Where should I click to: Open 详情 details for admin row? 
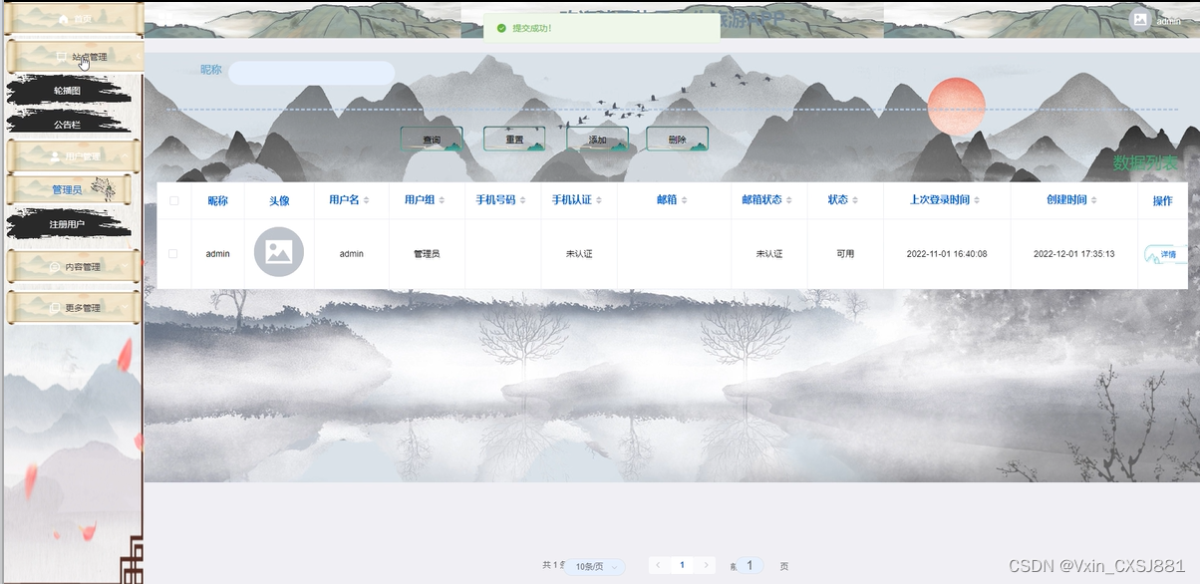[x=1167, y=254]
